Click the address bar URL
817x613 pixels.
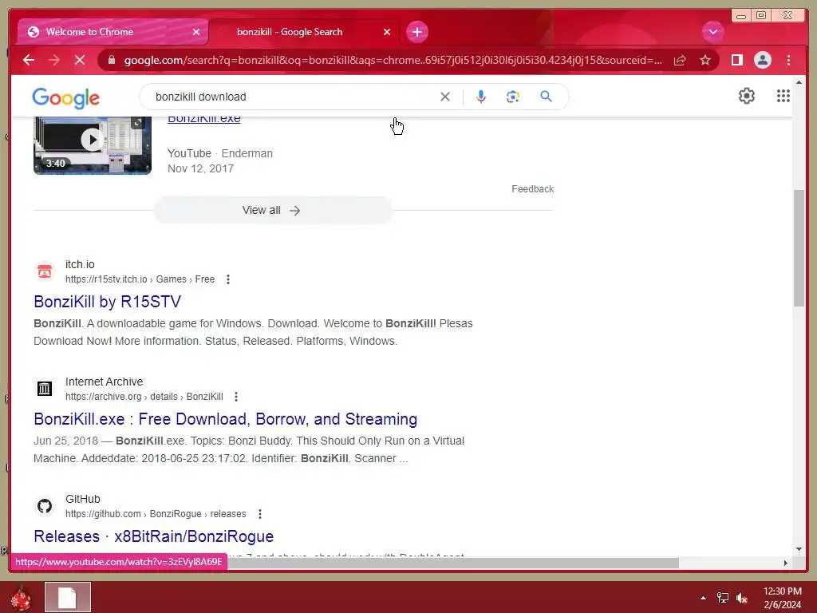coord(393,60)
